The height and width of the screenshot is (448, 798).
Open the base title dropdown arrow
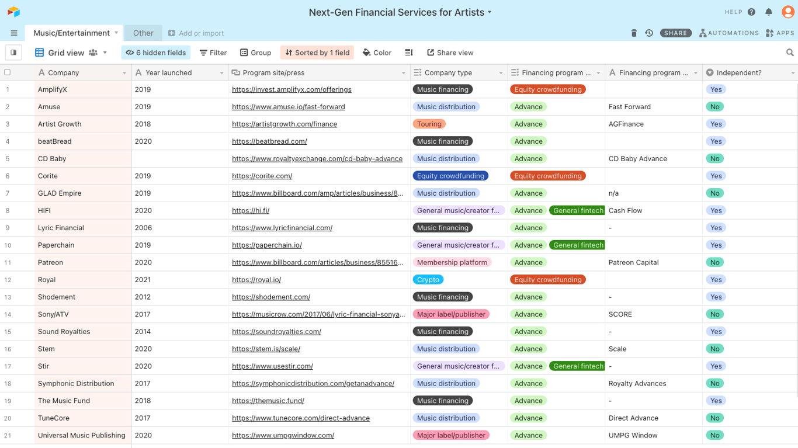[490, 12]
